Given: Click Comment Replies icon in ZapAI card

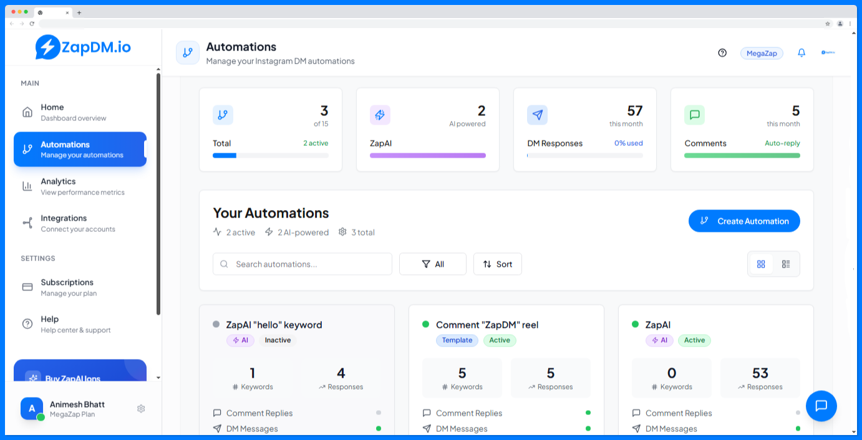Looking at the screenshot, I should [636, 413].
